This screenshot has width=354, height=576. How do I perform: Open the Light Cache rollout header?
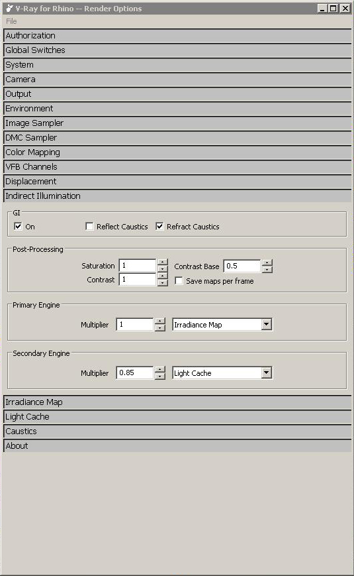[177, 417]
